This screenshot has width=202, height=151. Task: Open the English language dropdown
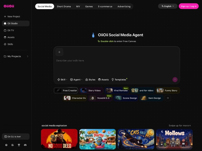tap(168, 6)
